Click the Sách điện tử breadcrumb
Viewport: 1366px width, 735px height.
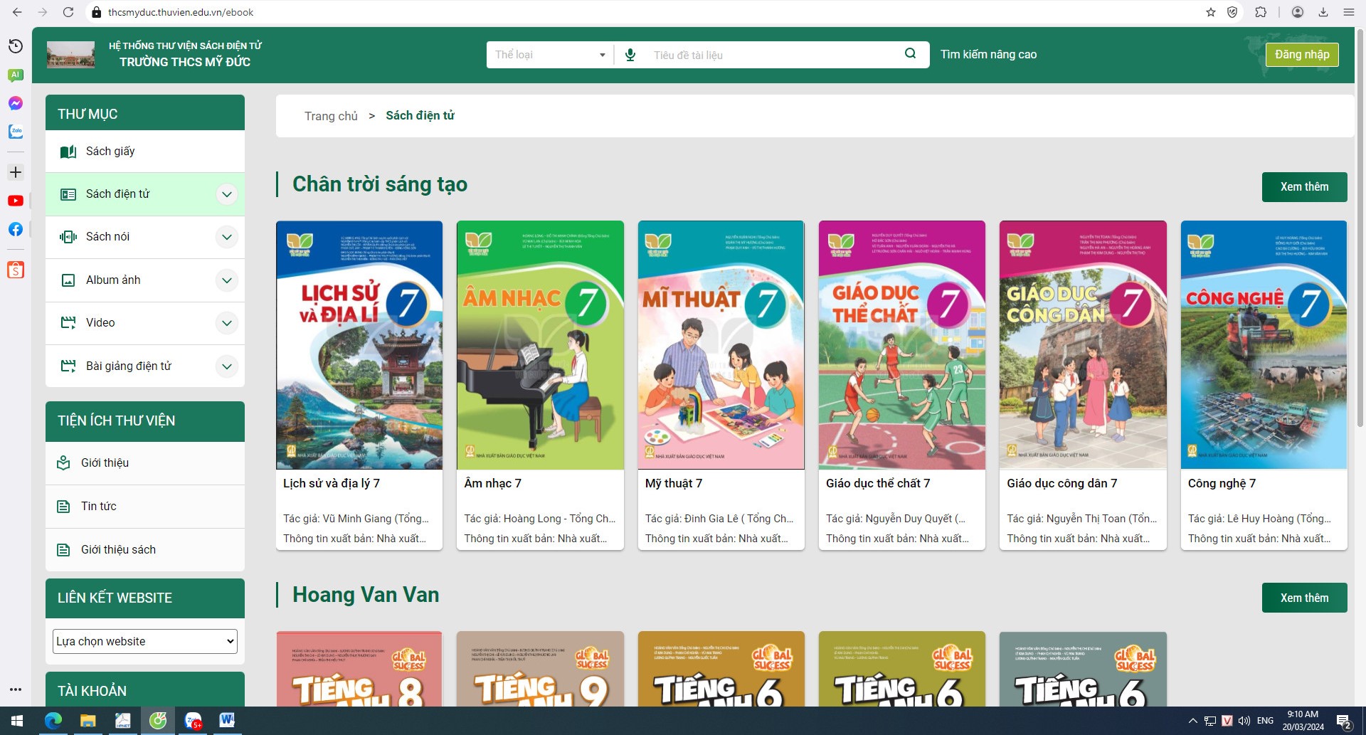[x=420, y=116]
